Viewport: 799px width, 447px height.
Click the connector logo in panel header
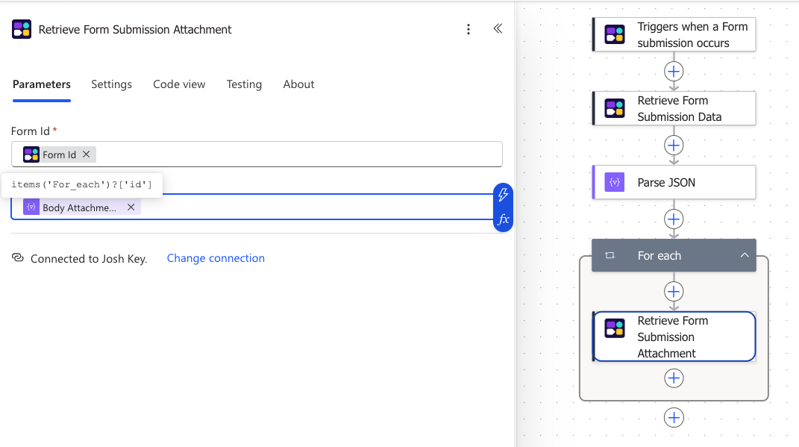(x=22, y=29)
